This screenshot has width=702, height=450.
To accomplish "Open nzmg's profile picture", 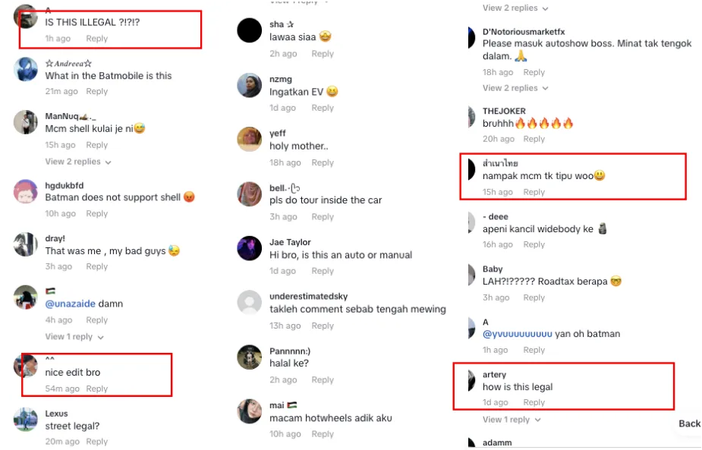I will pos(250,85).
